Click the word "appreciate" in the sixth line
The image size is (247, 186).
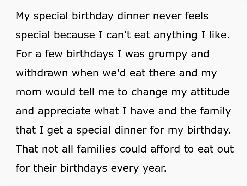click(64, 111)
